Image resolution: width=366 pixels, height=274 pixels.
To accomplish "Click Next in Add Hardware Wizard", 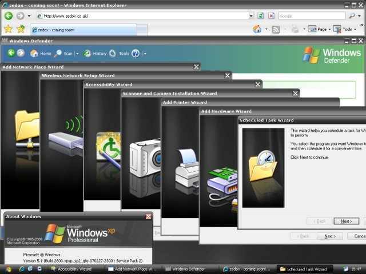I will point(330,236).
